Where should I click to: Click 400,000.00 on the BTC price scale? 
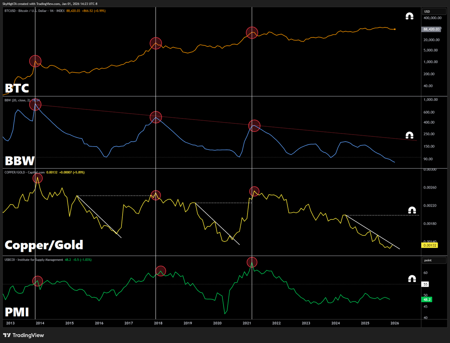click(432, 18)
